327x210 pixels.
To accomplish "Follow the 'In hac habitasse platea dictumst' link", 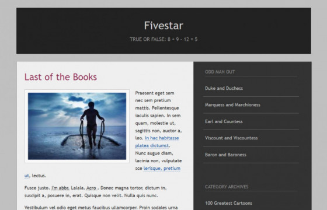I will coord(157,142).
